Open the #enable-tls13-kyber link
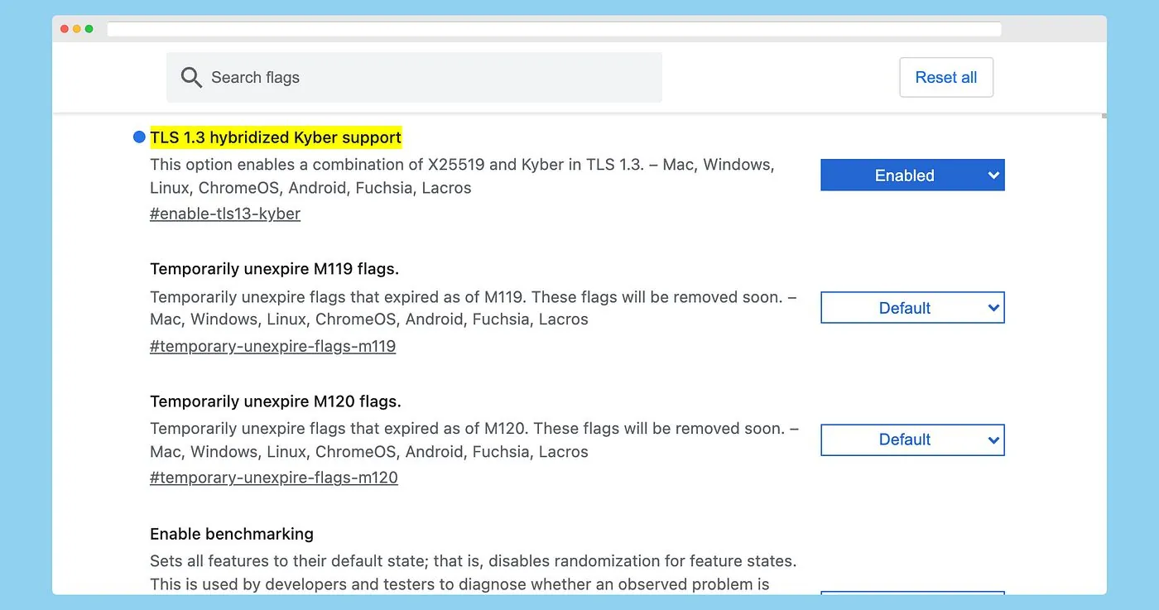The width and height of the screenshot is (1159, 610). [224, 214]
